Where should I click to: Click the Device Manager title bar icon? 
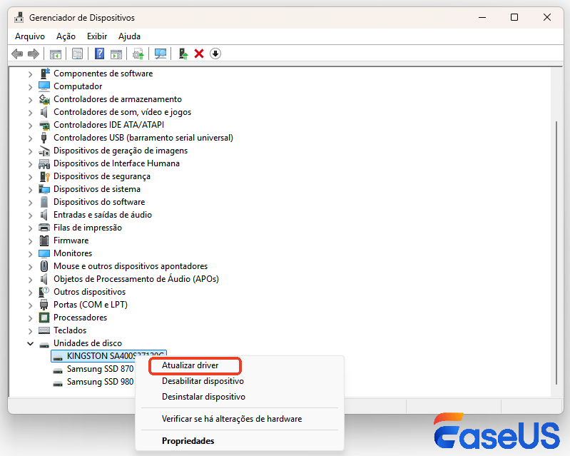(x=19, y=17)
